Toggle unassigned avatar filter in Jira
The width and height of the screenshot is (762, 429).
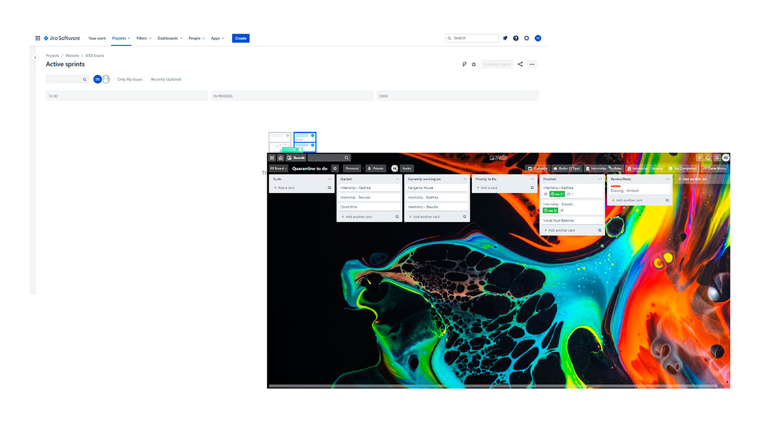pyautogui.click(x=106, y=79)
